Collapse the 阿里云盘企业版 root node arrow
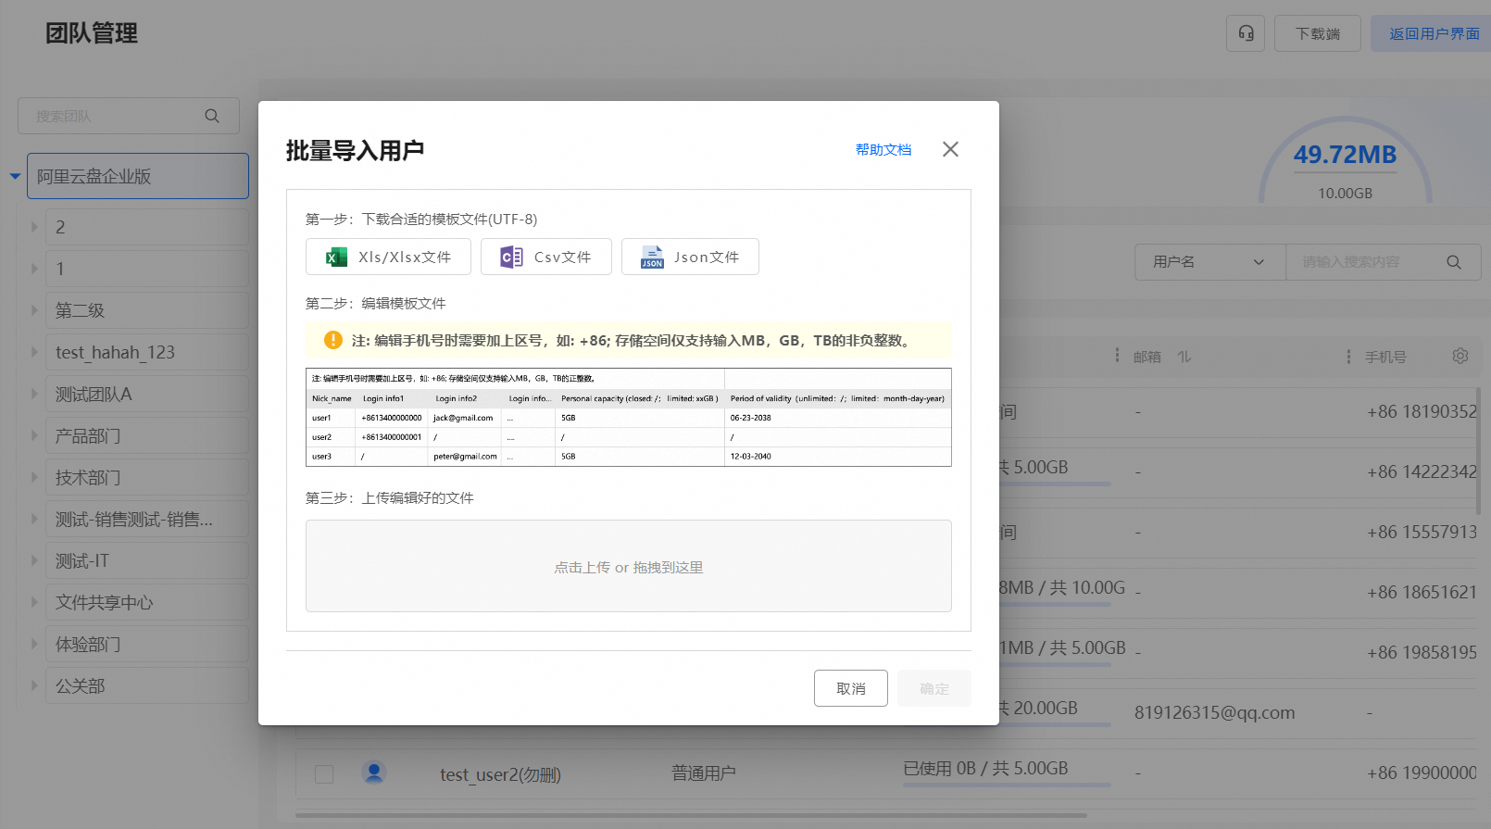Viewport: 1491px width, 829px height. pyautogui.click(x=15, y=176)
